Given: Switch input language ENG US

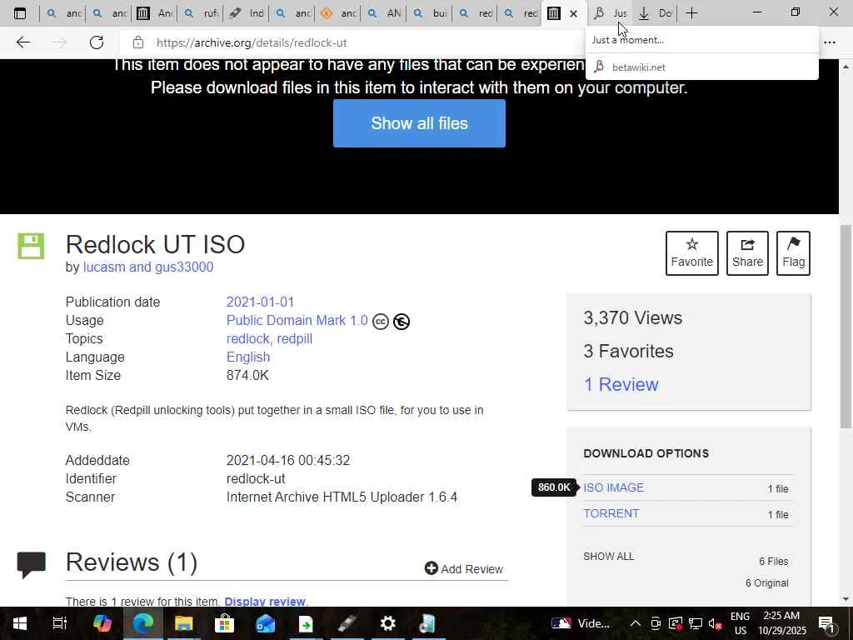Looking at the screenshot, I should [x=740, y=623].
